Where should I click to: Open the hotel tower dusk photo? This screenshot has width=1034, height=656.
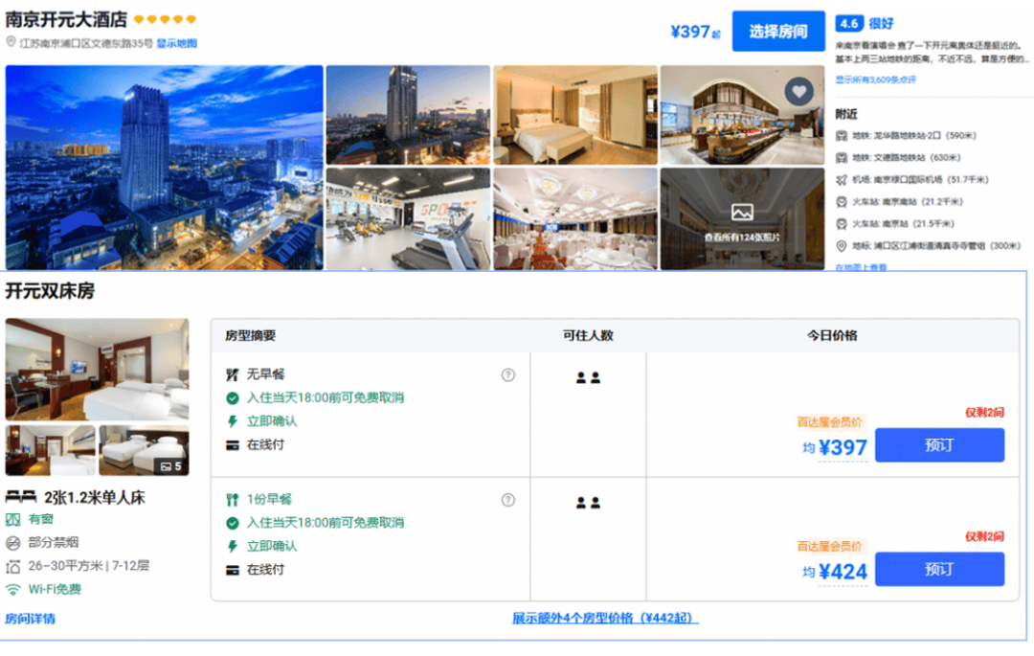tap(408, 115)
